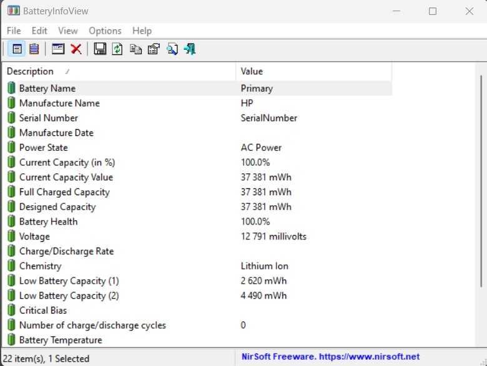Copy selected items with the copy icon

pyautogui.click(x=135, y=49)
